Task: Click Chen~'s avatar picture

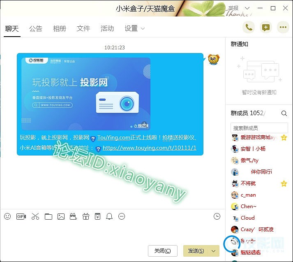Action: click(235, 206)
